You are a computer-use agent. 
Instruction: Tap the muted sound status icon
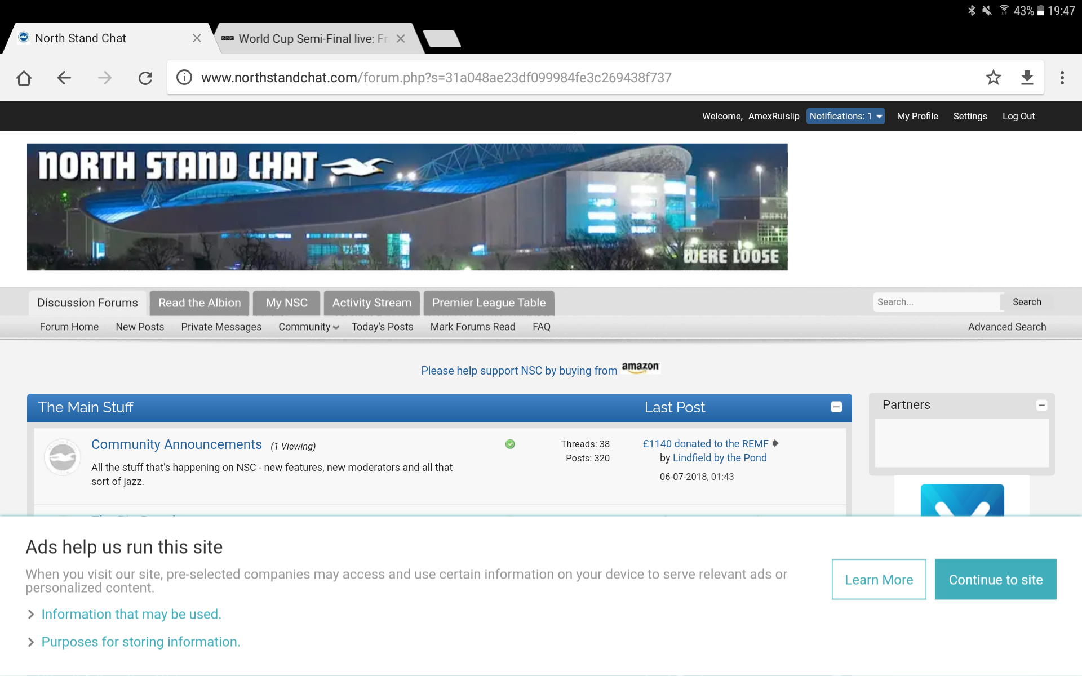pyautogui.click(x=987, y=11)
